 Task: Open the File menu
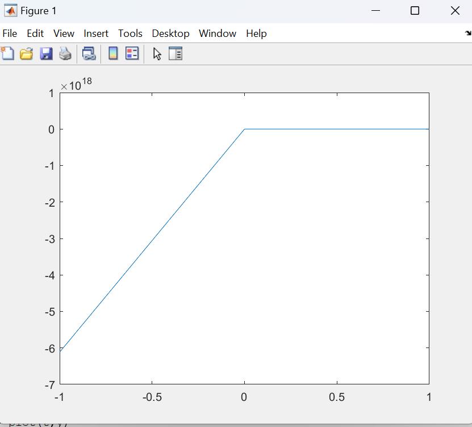click(x=10, y=34)
